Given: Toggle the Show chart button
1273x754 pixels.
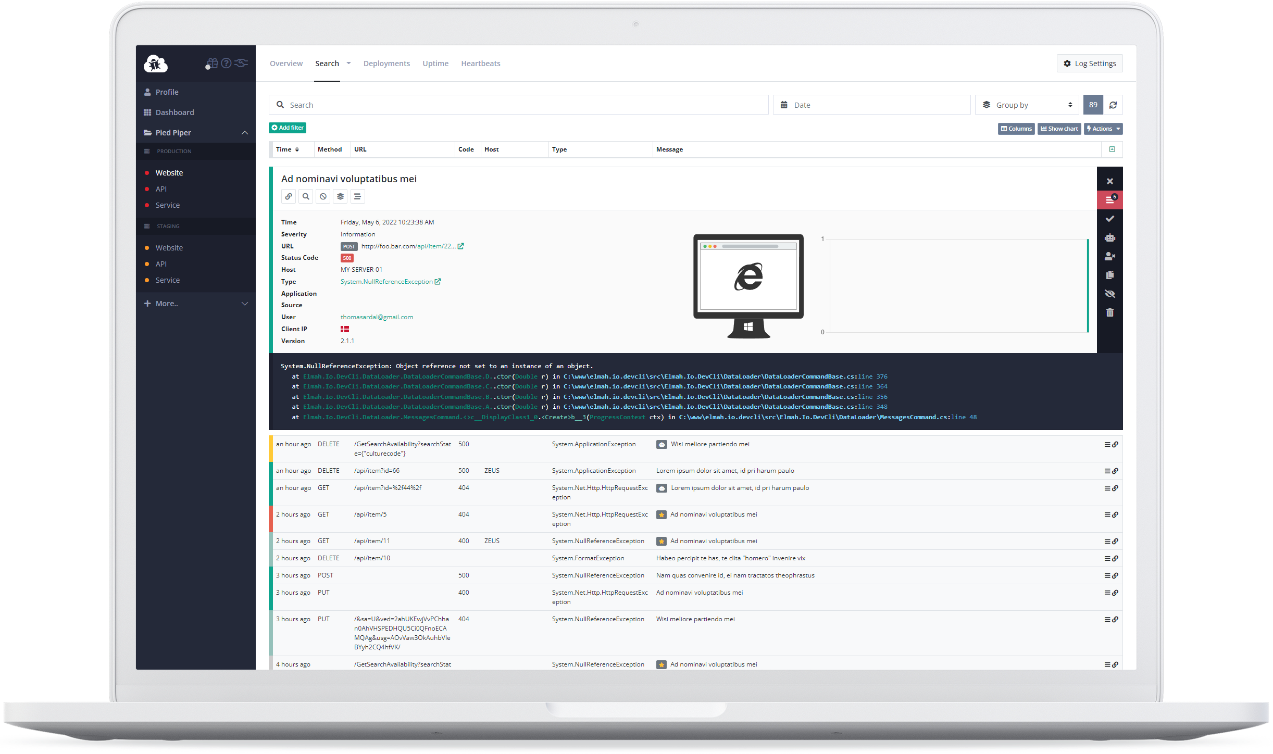Looking at the screenshot, I should click(x=1059, y=129).
